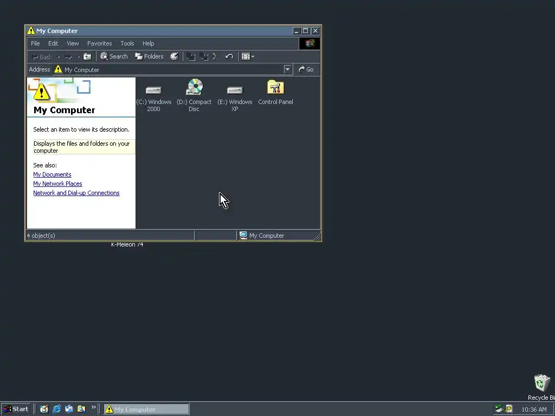Image resolution: width=555 pixels, height=416 pixels.
Task: Maximize the My Computer window
Action: coord(305,31)
